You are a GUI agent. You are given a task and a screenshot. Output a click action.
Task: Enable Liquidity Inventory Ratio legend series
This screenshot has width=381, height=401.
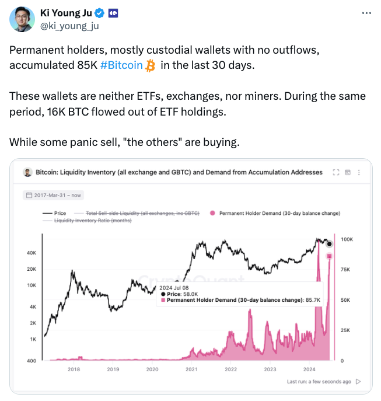click(x=87, y=221)
